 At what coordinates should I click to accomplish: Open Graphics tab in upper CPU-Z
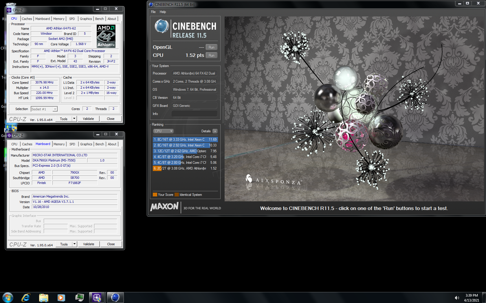click(86, 19)
